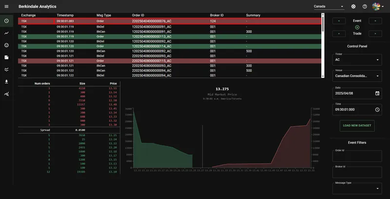This screenshot has width=390, height=199.
Task: Open help with the question mark icon
Action: click(x=365, y=7)
